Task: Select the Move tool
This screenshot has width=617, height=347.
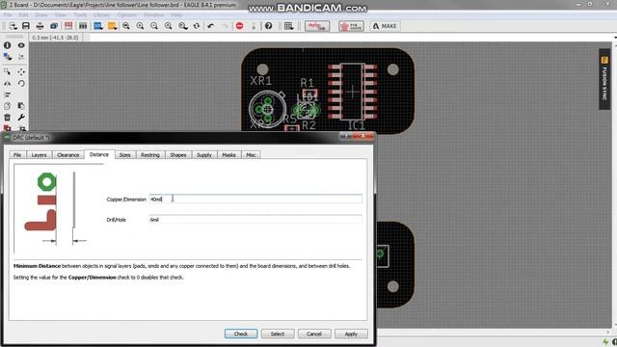Action: (x=21, y=72)
